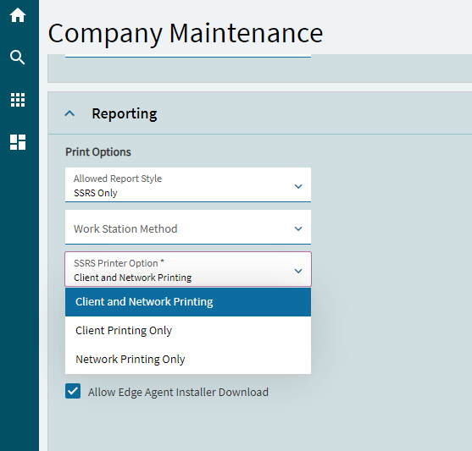Uncheck Allow Edge Agent Installer Download checkbox
Viewport: 472px width, 451px height.
[73, 391]
